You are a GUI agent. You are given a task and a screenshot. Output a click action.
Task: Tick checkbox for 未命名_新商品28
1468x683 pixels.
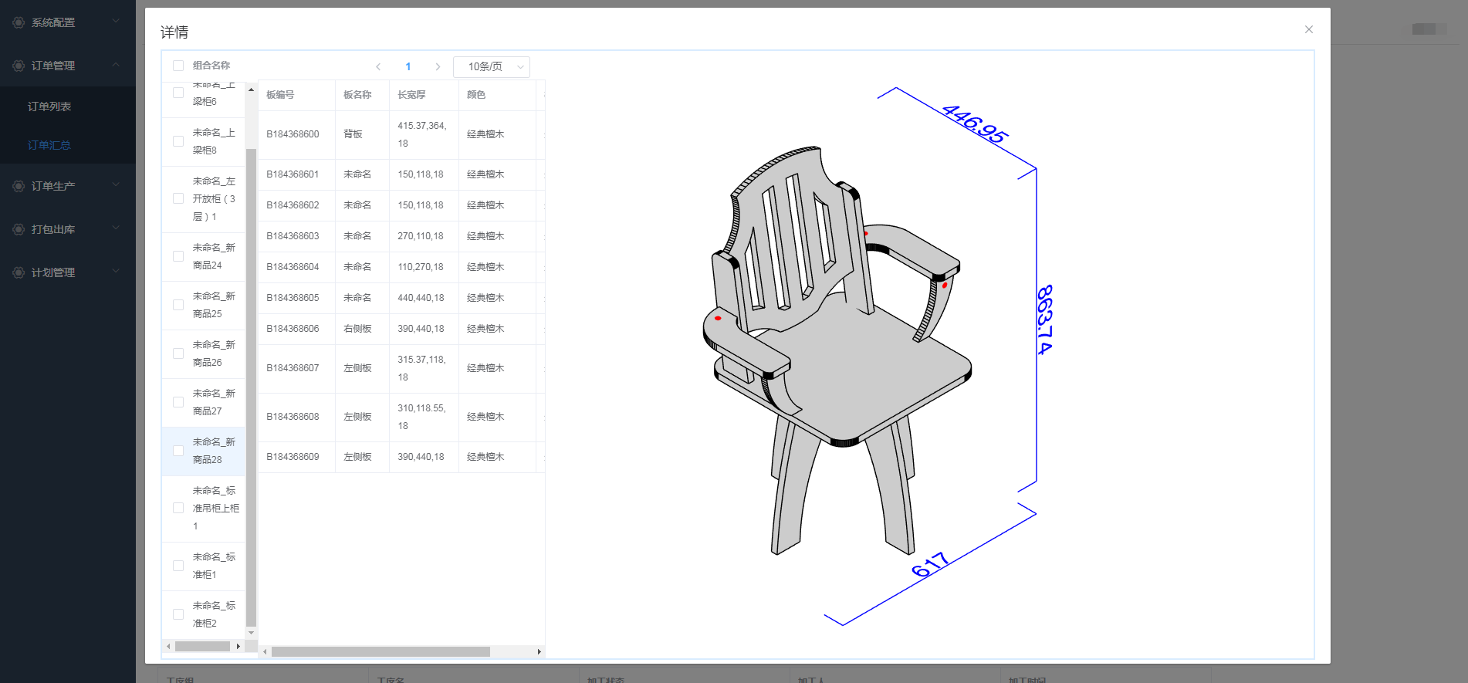pos(178,451)
